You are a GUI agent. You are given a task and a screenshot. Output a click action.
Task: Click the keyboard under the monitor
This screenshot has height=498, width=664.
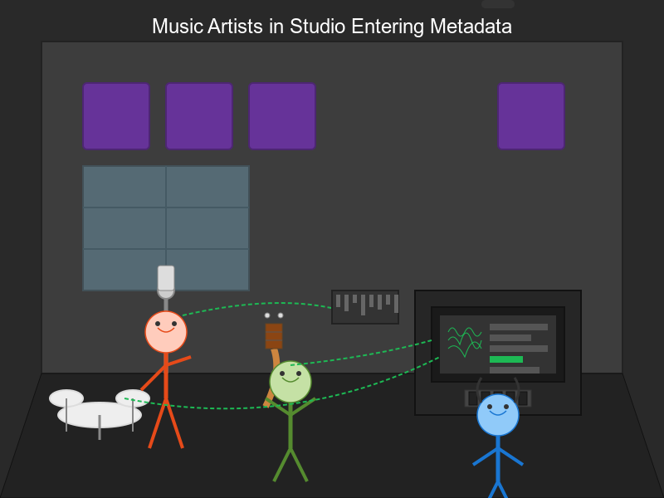pyautogui.click(x=498, y=398)
